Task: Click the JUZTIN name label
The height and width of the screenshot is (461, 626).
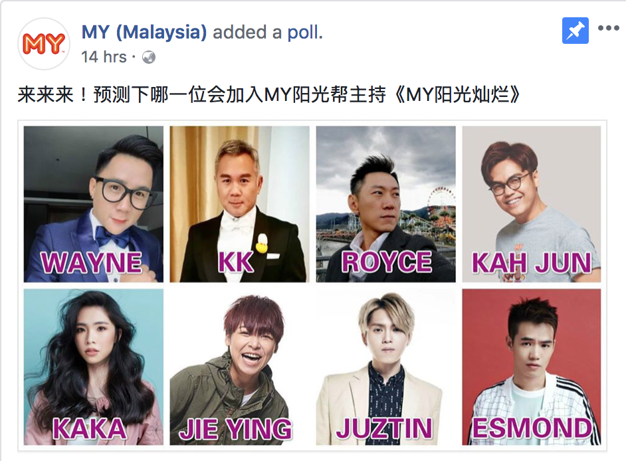Action: pos(385,428)
